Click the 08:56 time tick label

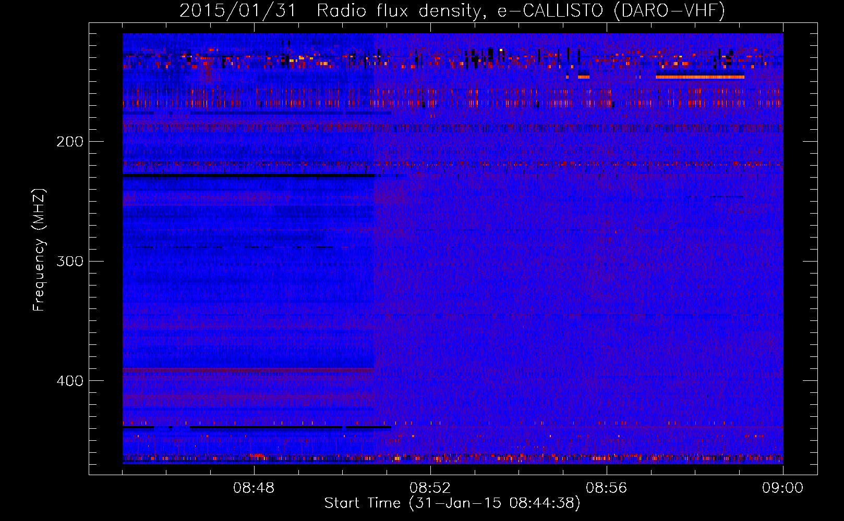coord(607,488)
